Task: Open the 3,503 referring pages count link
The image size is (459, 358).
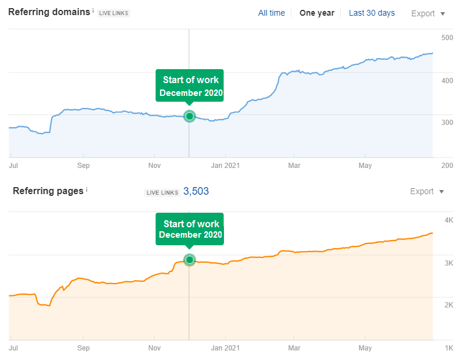Action: tap(196, 191)
